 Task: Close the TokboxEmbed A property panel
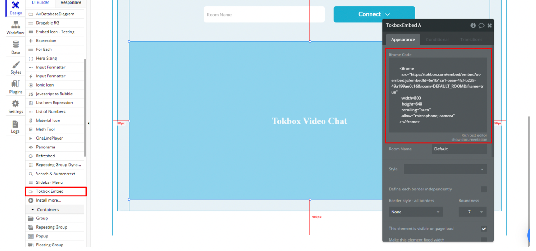[489, 25]
